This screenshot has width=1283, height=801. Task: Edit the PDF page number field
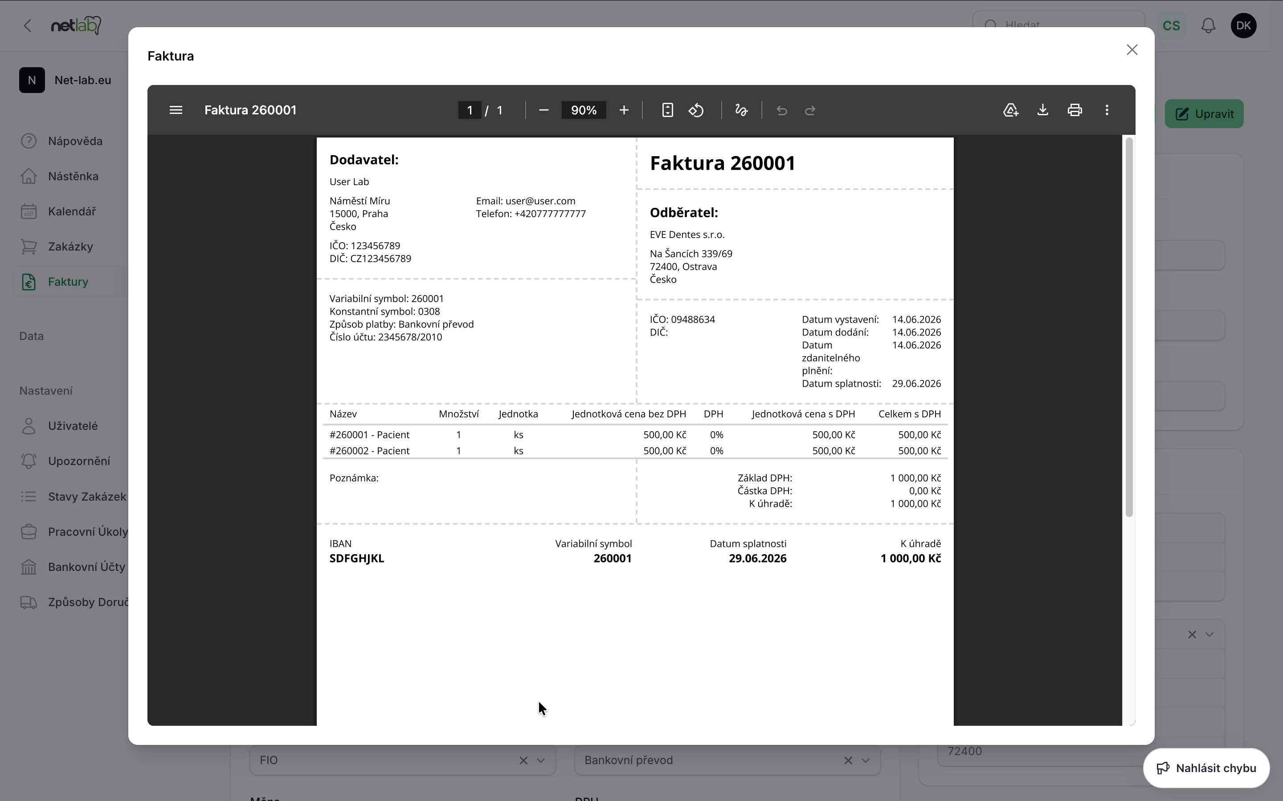point(470,110)
